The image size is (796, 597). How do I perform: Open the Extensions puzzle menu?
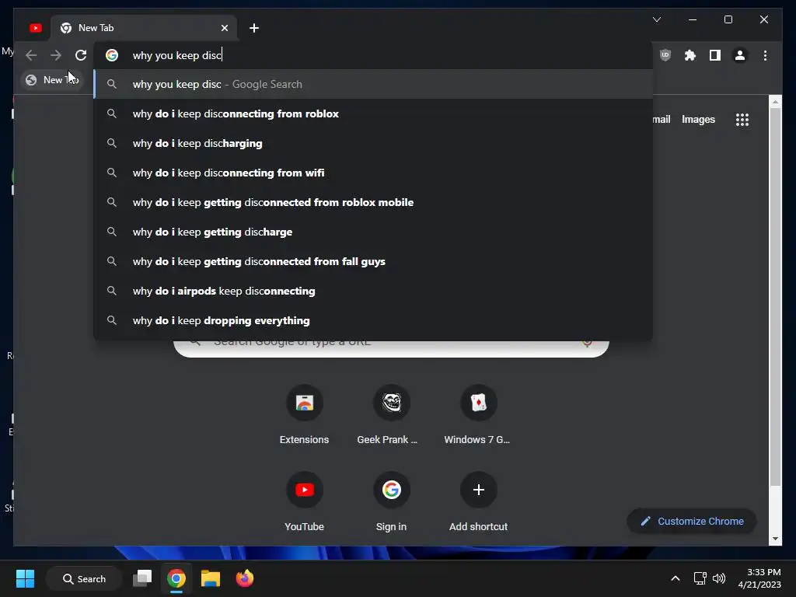coord(690,55)
